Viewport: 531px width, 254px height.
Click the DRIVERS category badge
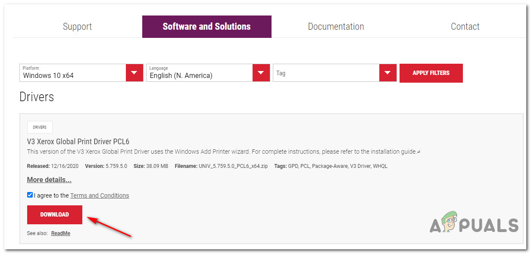[40, 127]
